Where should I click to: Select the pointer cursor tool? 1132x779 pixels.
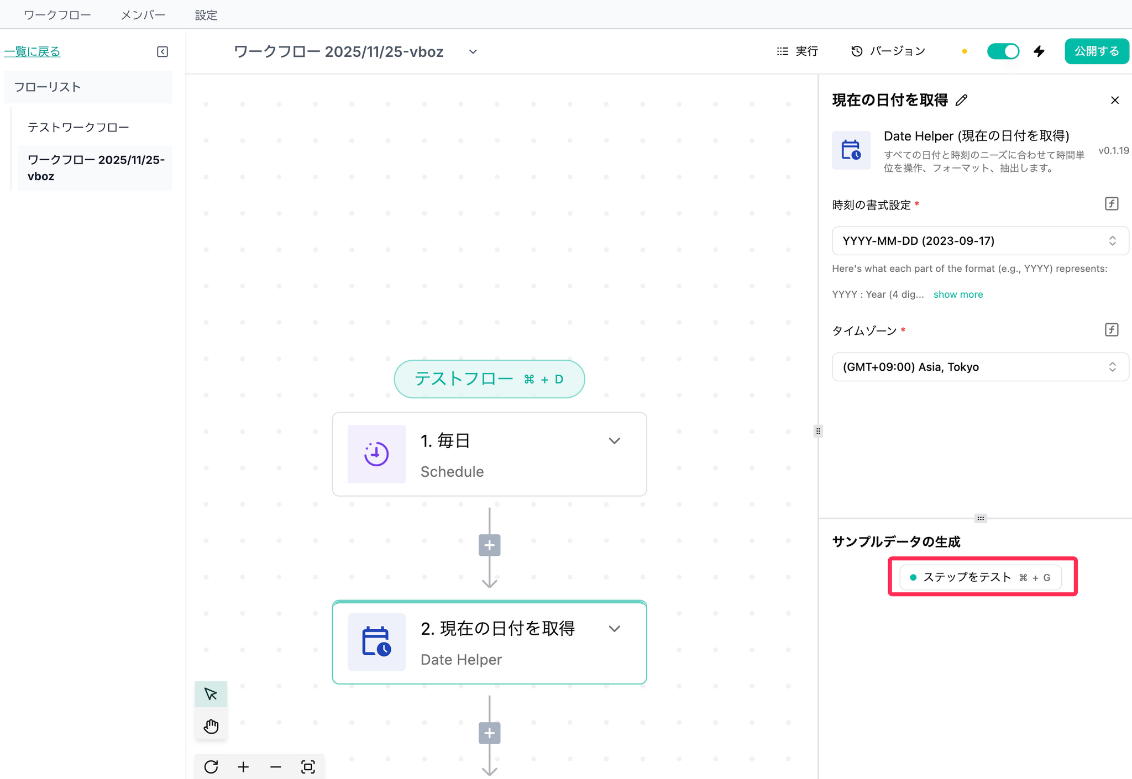tap(211, 694)
